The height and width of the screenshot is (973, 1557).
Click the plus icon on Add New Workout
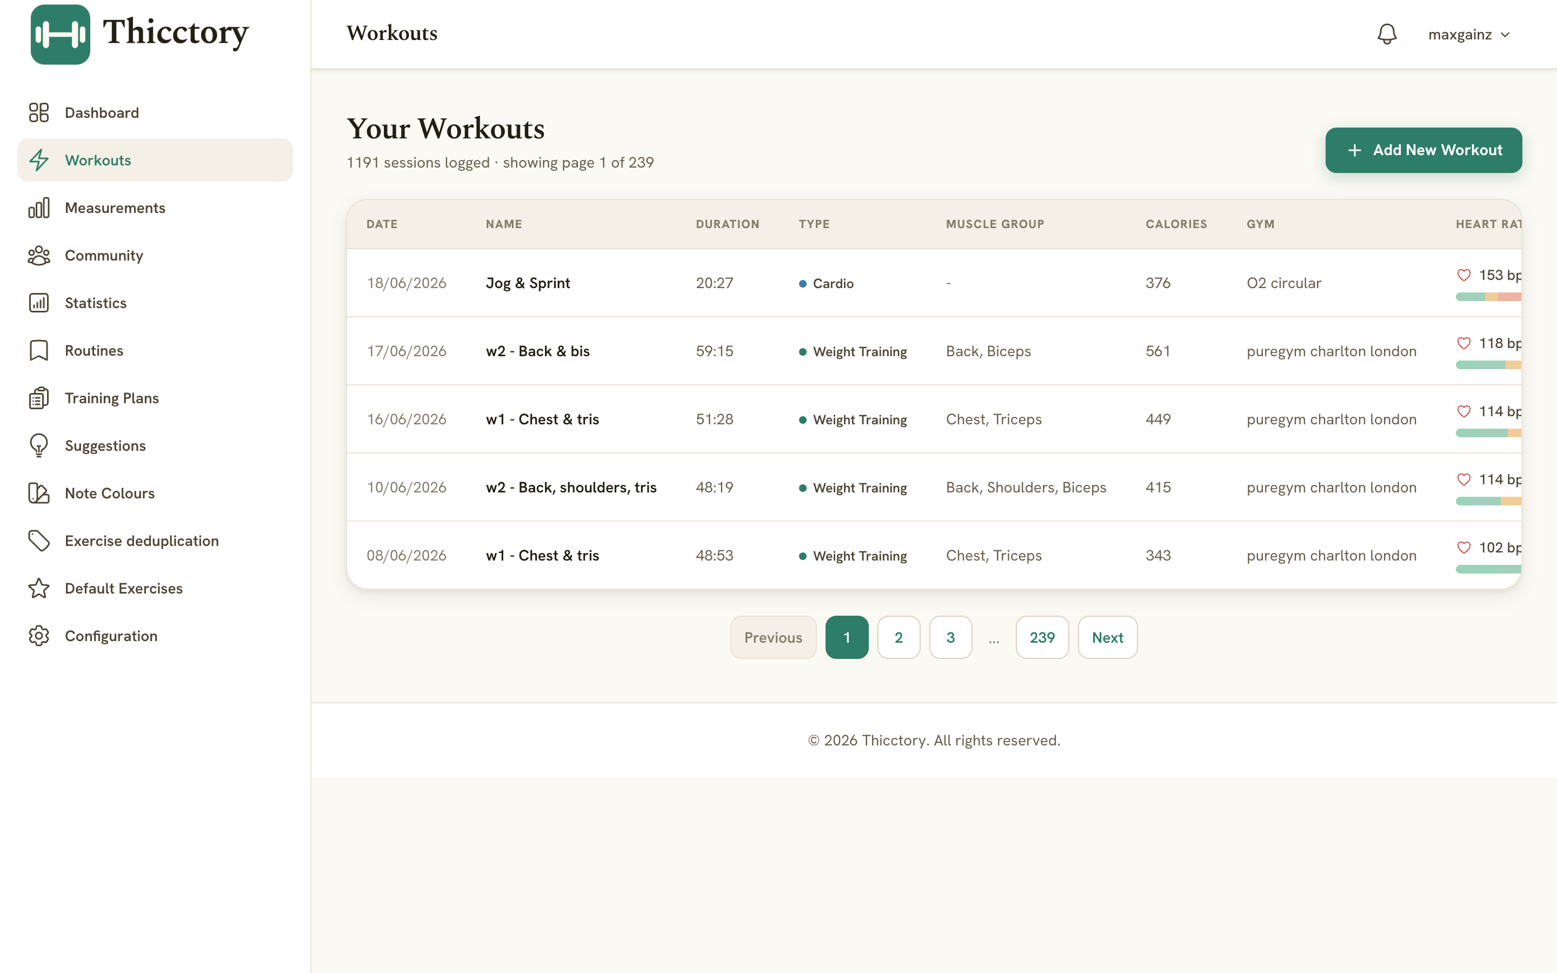point(1354,151)
